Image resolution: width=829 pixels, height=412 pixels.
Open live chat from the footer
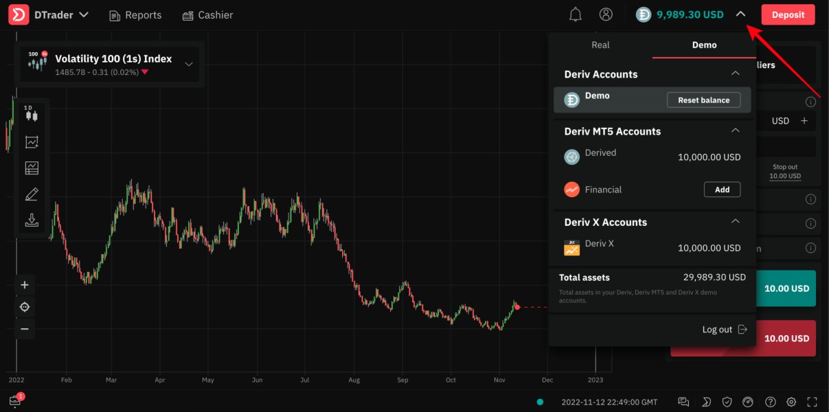tap(683, 402)
